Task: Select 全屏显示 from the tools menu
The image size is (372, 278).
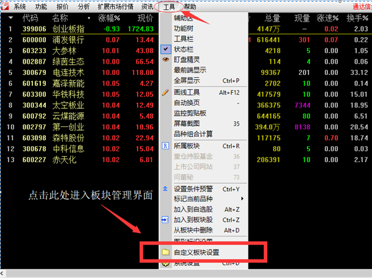Action: pos(187,80)
